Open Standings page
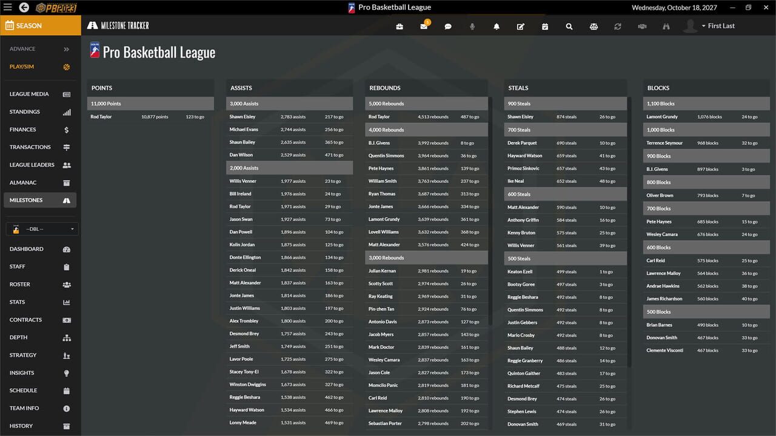 40,112
